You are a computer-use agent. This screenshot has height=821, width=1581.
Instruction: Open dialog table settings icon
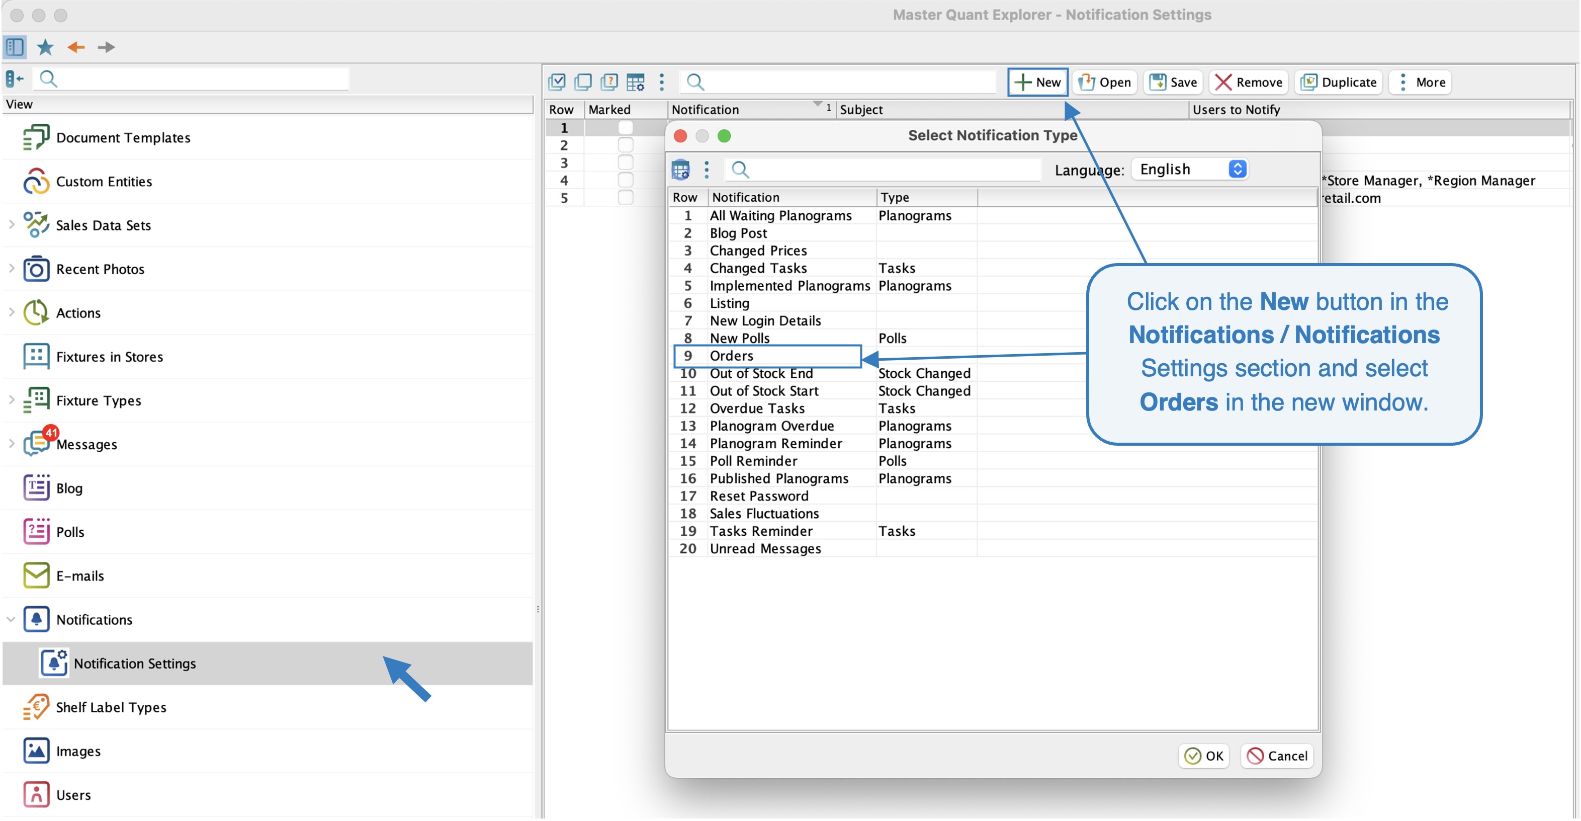click(681, 170)
